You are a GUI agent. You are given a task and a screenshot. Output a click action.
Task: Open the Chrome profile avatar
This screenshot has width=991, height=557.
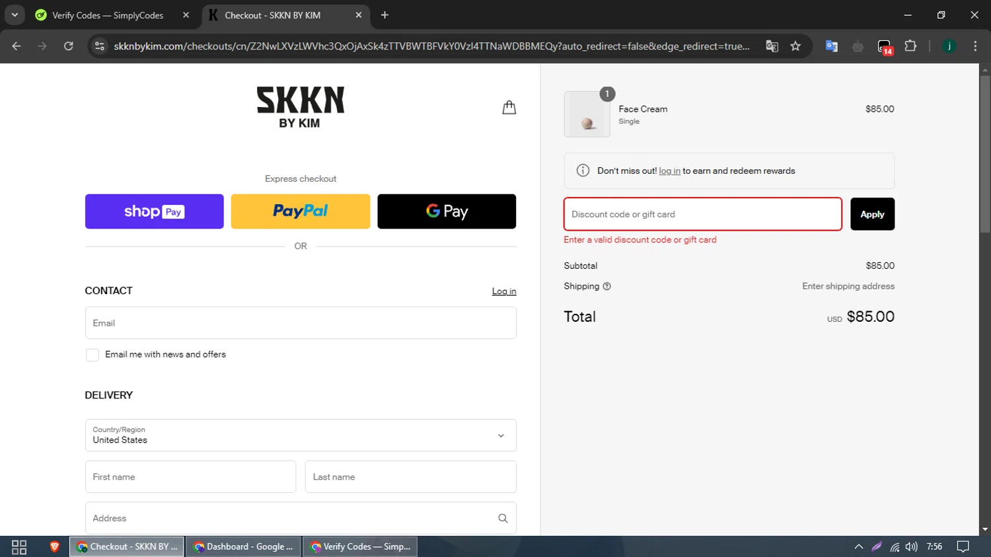(x=949, y=46)
